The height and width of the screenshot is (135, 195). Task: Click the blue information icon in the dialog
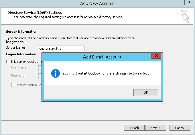click(55, 73)
